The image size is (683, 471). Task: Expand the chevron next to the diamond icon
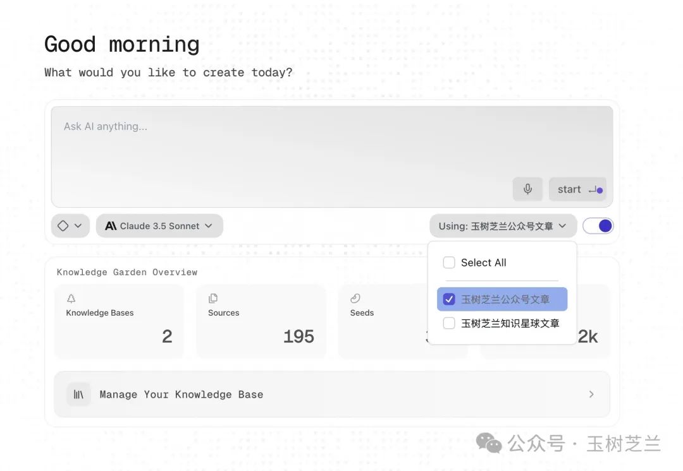(x=78, y=226)
